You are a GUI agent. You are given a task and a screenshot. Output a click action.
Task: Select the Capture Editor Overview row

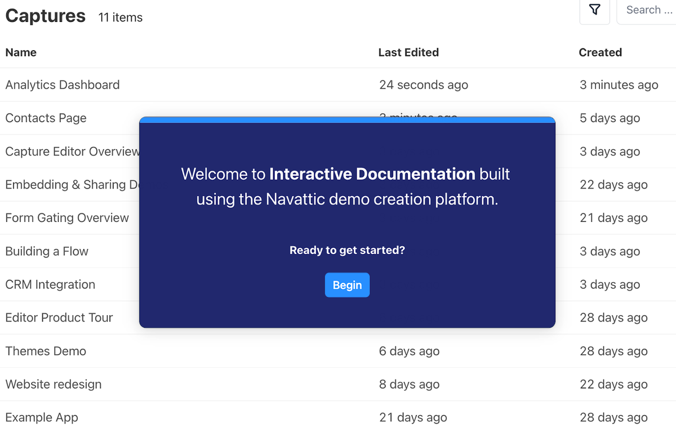tap(72, 151)
